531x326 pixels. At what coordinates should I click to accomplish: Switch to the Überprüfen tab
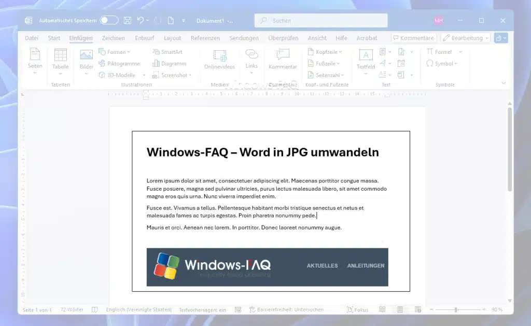pyautogui.click(x=283, y=38)
